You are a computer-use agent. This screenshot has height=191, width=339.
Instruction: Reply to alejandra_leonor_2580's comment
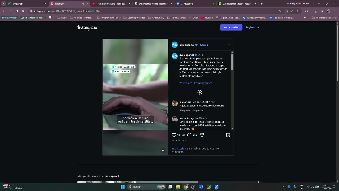198,110
